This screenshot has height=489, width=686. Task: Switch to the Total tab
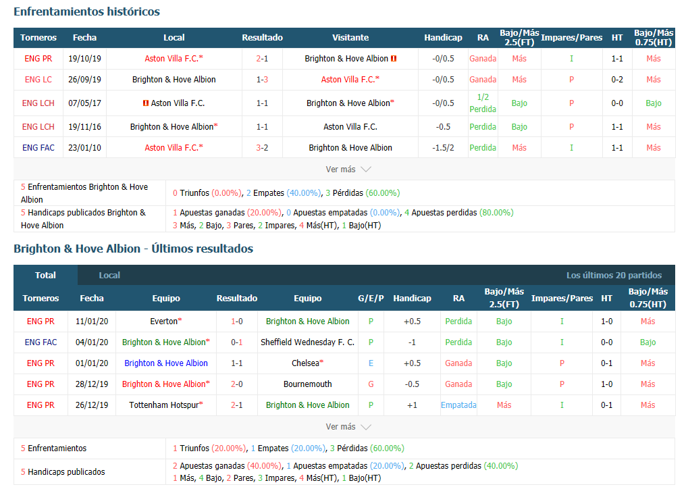(x=45, y=276)
